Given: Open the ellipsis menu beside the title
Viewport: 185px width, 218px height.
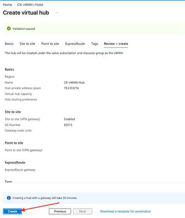Looking at the screenshot, I should (56, 13).
